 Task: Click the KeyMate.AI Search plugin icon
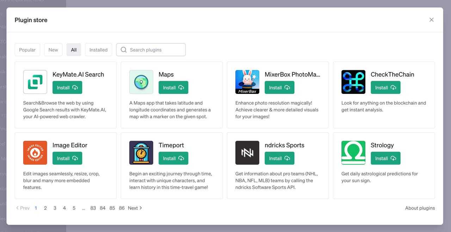(35, 82)
